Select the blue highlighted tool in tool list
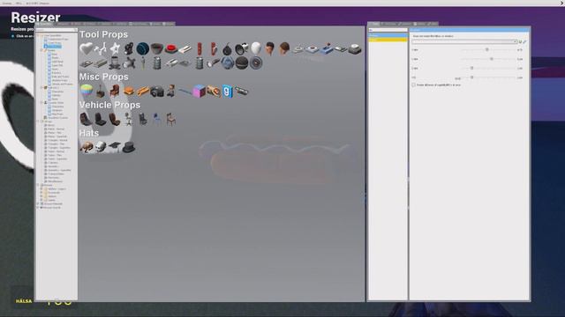 [x=388, y=35]
